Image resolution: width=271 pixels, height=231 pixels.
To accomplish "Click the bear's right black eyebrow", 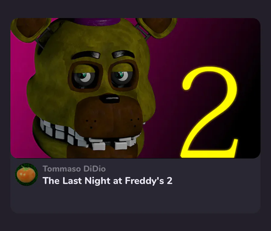I will click(x=123, y=54).
